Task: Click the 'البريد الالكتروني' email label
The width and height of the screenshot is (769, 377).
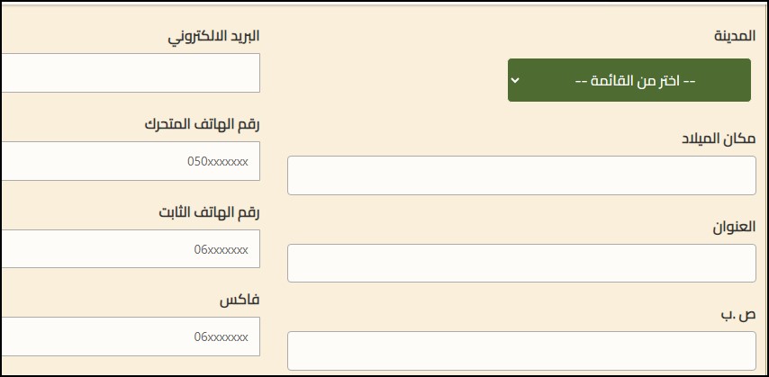Action: click(213, 36)
